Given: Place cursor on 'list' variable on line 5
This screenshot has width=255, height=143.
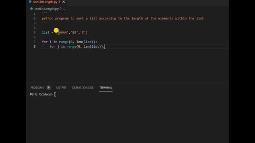Looking at the screenshot, I should 45,33.
